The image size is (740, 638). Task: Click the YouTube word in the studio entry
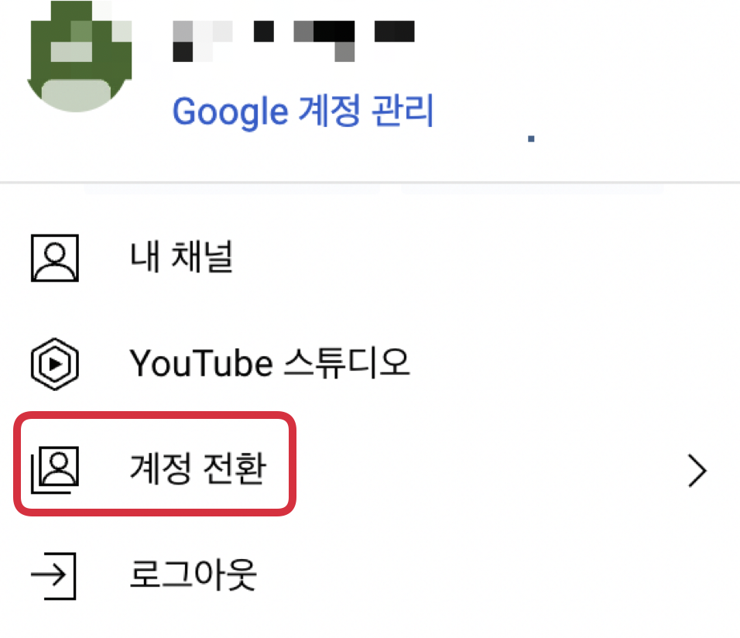(201, 364)
